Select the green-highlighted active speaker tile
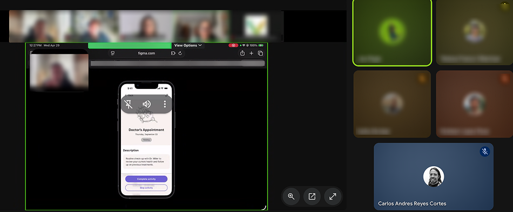 (392, 32)
